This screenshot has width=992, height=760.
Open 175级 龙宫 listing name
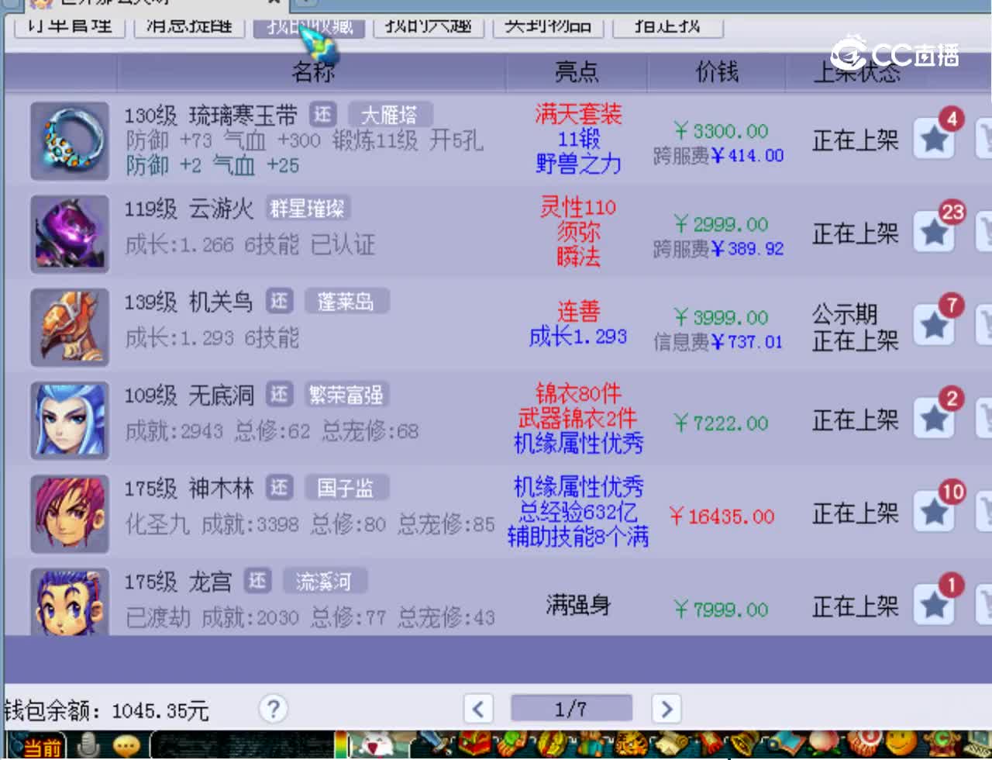pyautogui.click(x=178, y=581)
